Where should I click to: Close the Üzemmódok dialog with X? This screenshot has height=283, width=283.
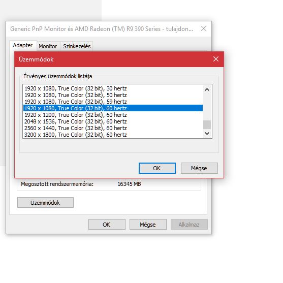[x=215, y=59]
